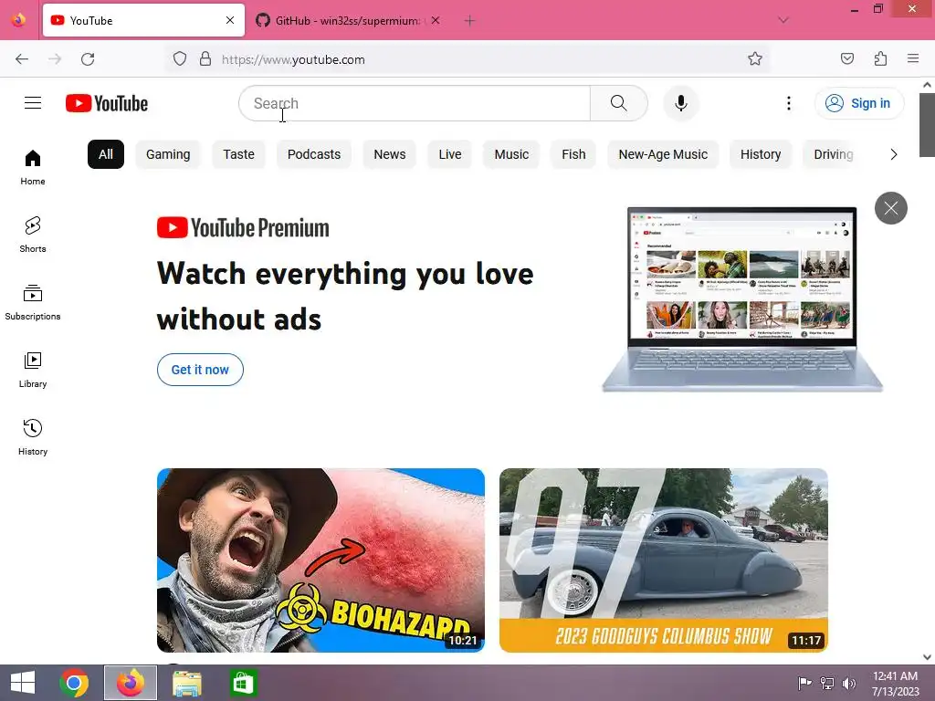Click the scrollbar down arrow
Viewport: 935px width, 701px height.
[927, 657]
